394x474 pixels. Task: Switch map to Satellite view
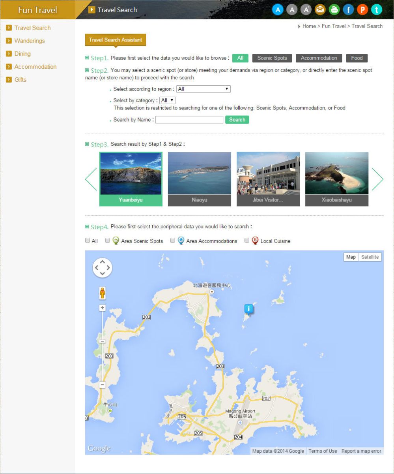tap(370, 257)
